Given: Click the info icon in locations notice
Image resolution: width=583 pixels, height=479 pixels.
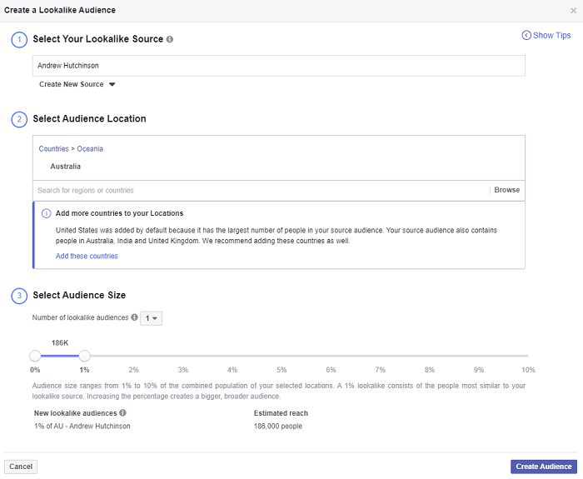Looking at the screenshot, I should coord(47,213).
